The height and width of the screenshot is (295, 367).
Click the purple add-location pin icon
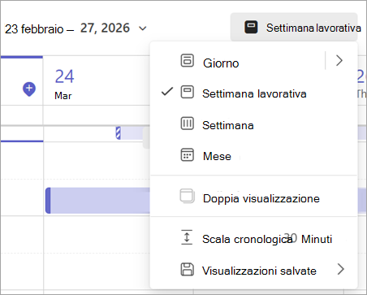pyautogui.click(x=29, y=89)
